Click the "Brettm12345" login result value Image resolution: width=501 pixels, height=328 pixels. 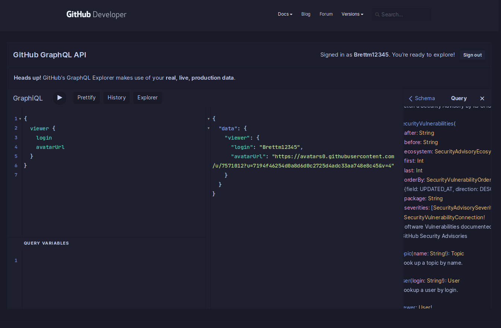point(280,147)
